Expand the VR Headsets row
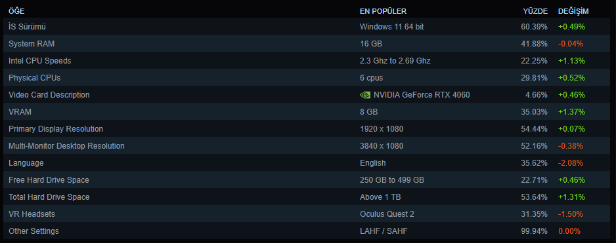 coord(307,214)
